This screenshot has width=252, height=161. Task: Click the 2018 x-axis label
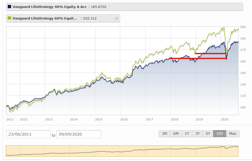[175, 119]
